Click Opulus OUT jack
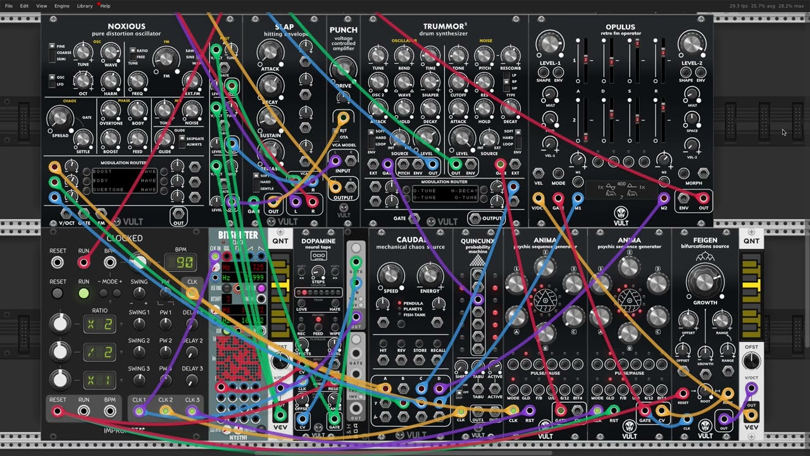 tap(703, 198)
